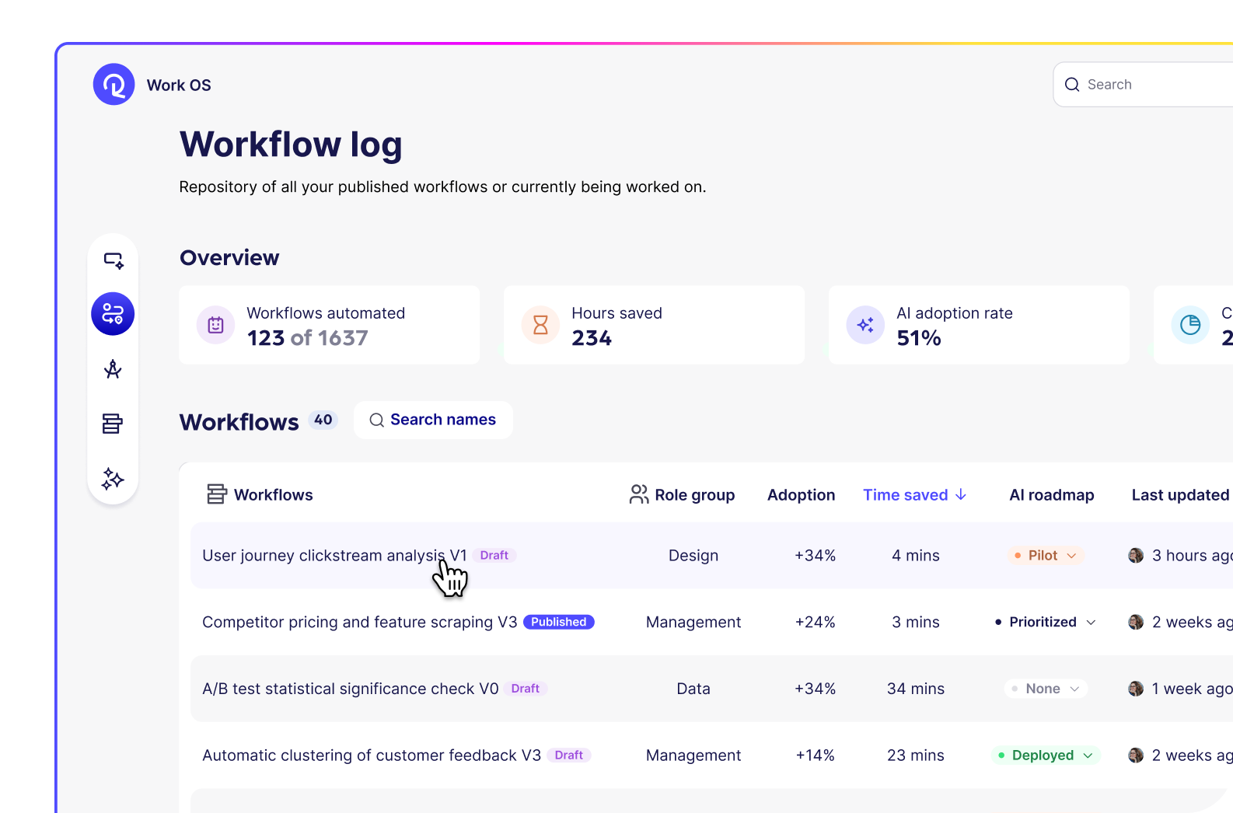
Task: Click the Workflow log page title
Action: (x=291, y=145)
